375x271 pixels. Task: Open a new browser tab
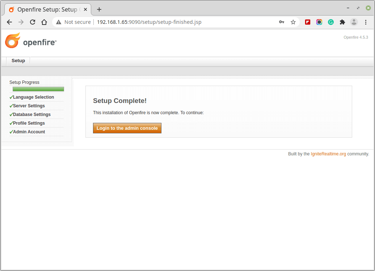click(x=99, y=9)
